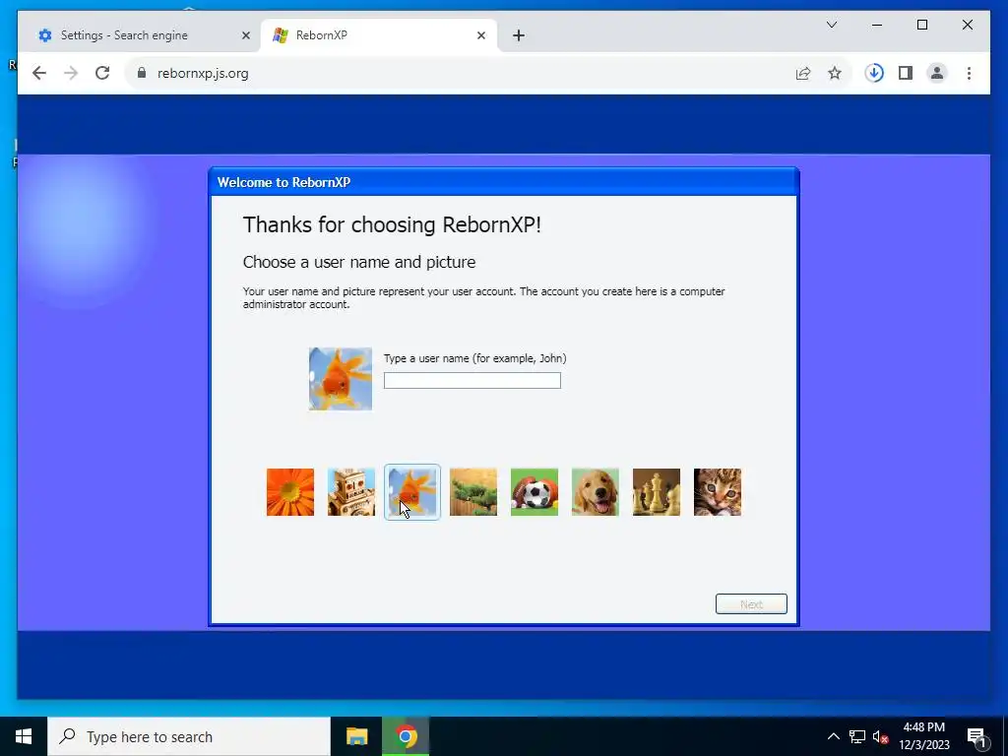Click the Welcome to RebornXP title bar
This screenshot has width=1008, height=756.
(504, 182)
